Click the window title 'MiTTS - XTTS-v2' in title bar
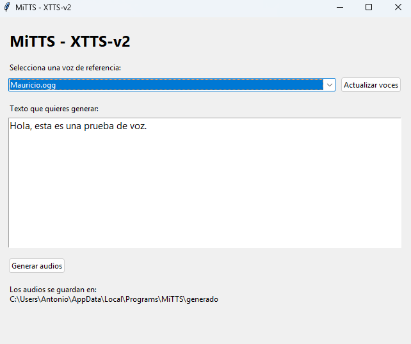This screenshot has width=411, height=344. pos(44,7)
